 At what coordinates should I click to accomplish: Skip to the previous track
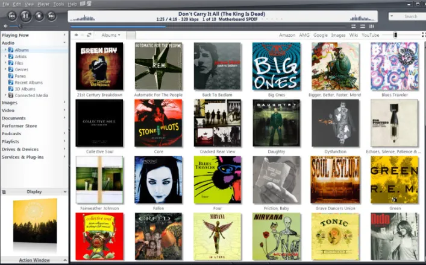click(x=12, y=16)
